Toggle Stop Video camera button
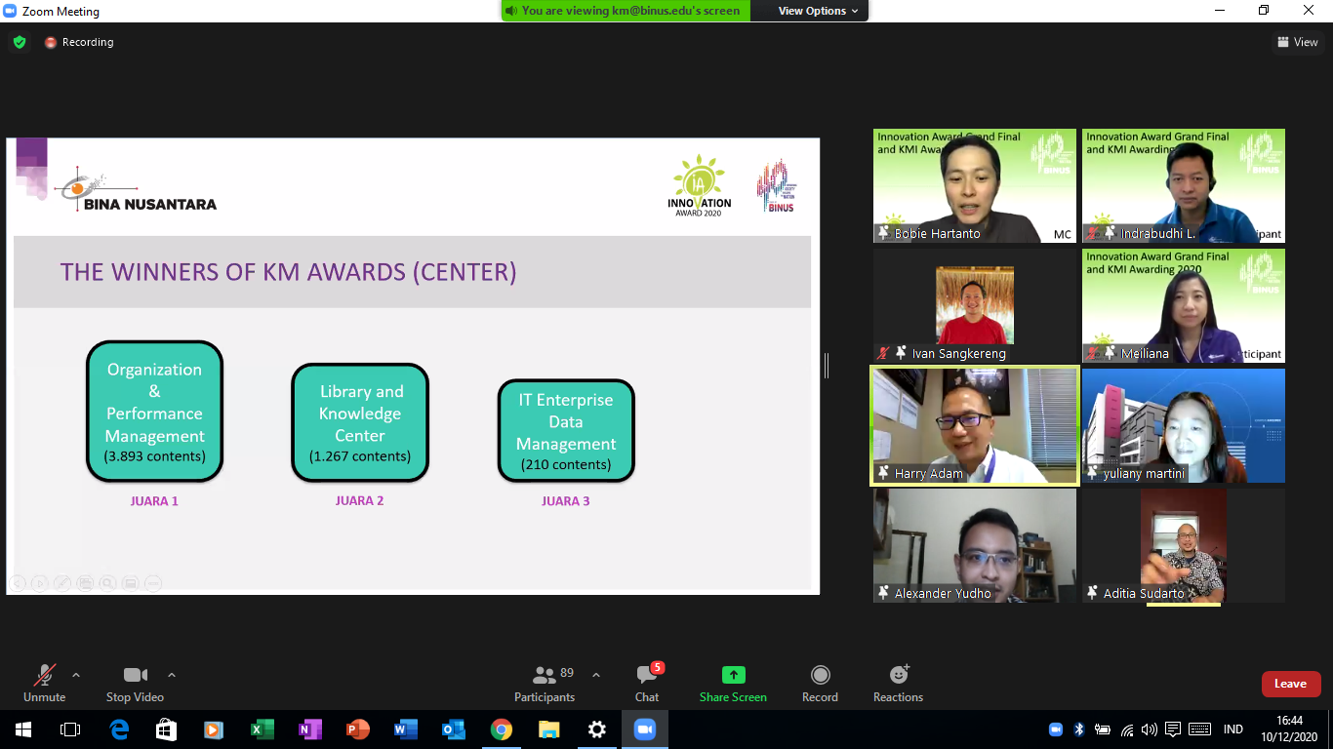Screen dimensions: 1333x749 pyautogui.click(x=135, y=683)
